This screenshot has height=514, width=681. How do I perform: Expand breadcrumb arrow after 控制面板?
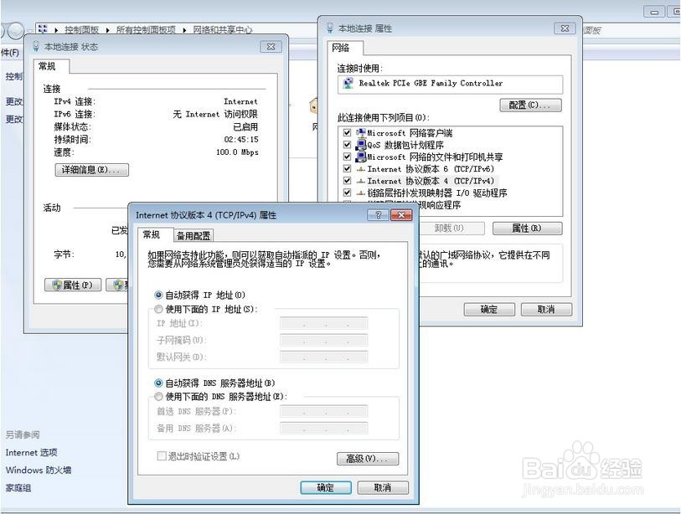click(107, 30)
